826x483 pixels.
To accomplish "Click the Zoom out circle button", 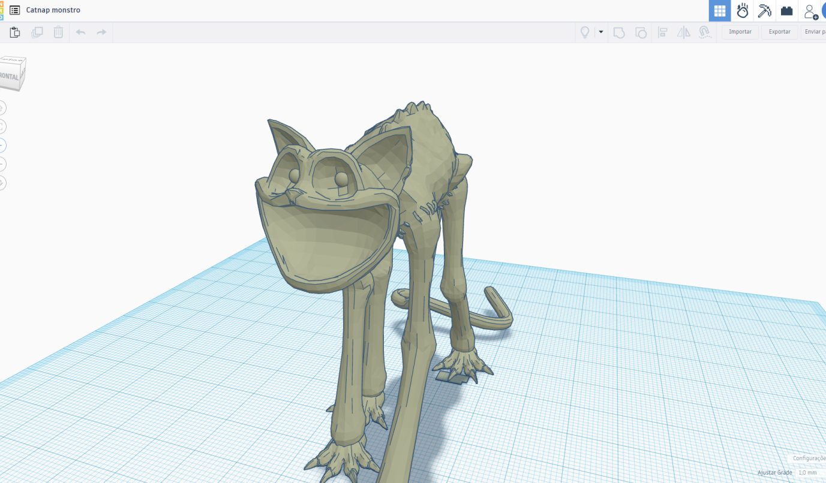I will 2,164.
